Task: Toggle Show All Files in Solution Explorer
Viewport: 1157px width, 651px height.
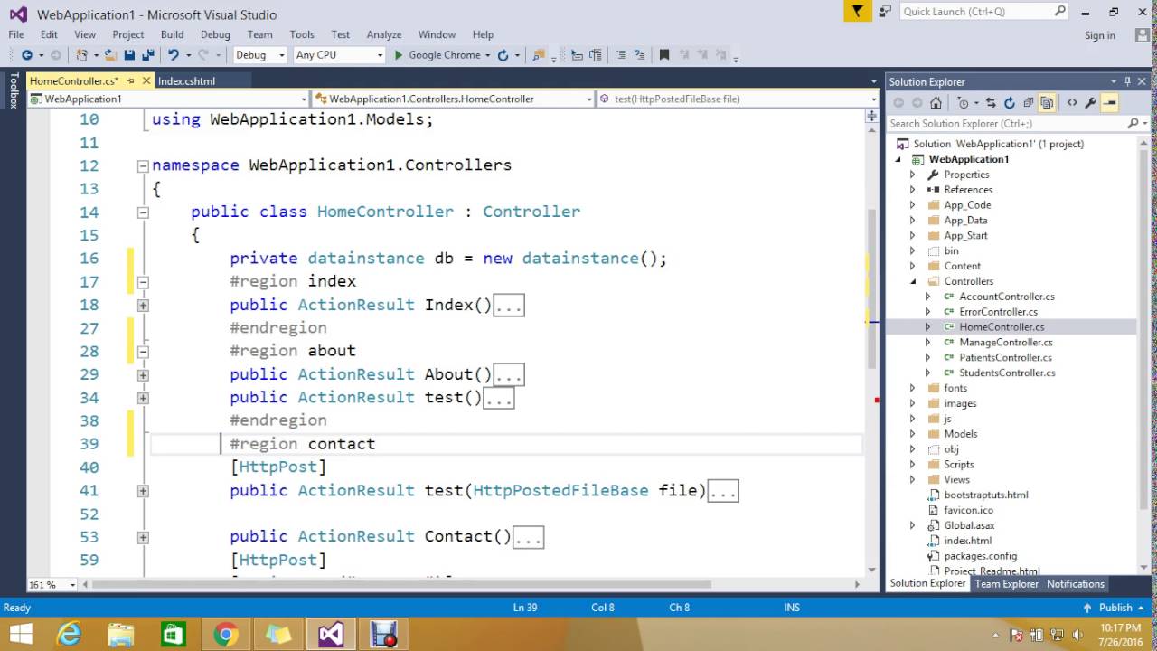Action: 1047,103
